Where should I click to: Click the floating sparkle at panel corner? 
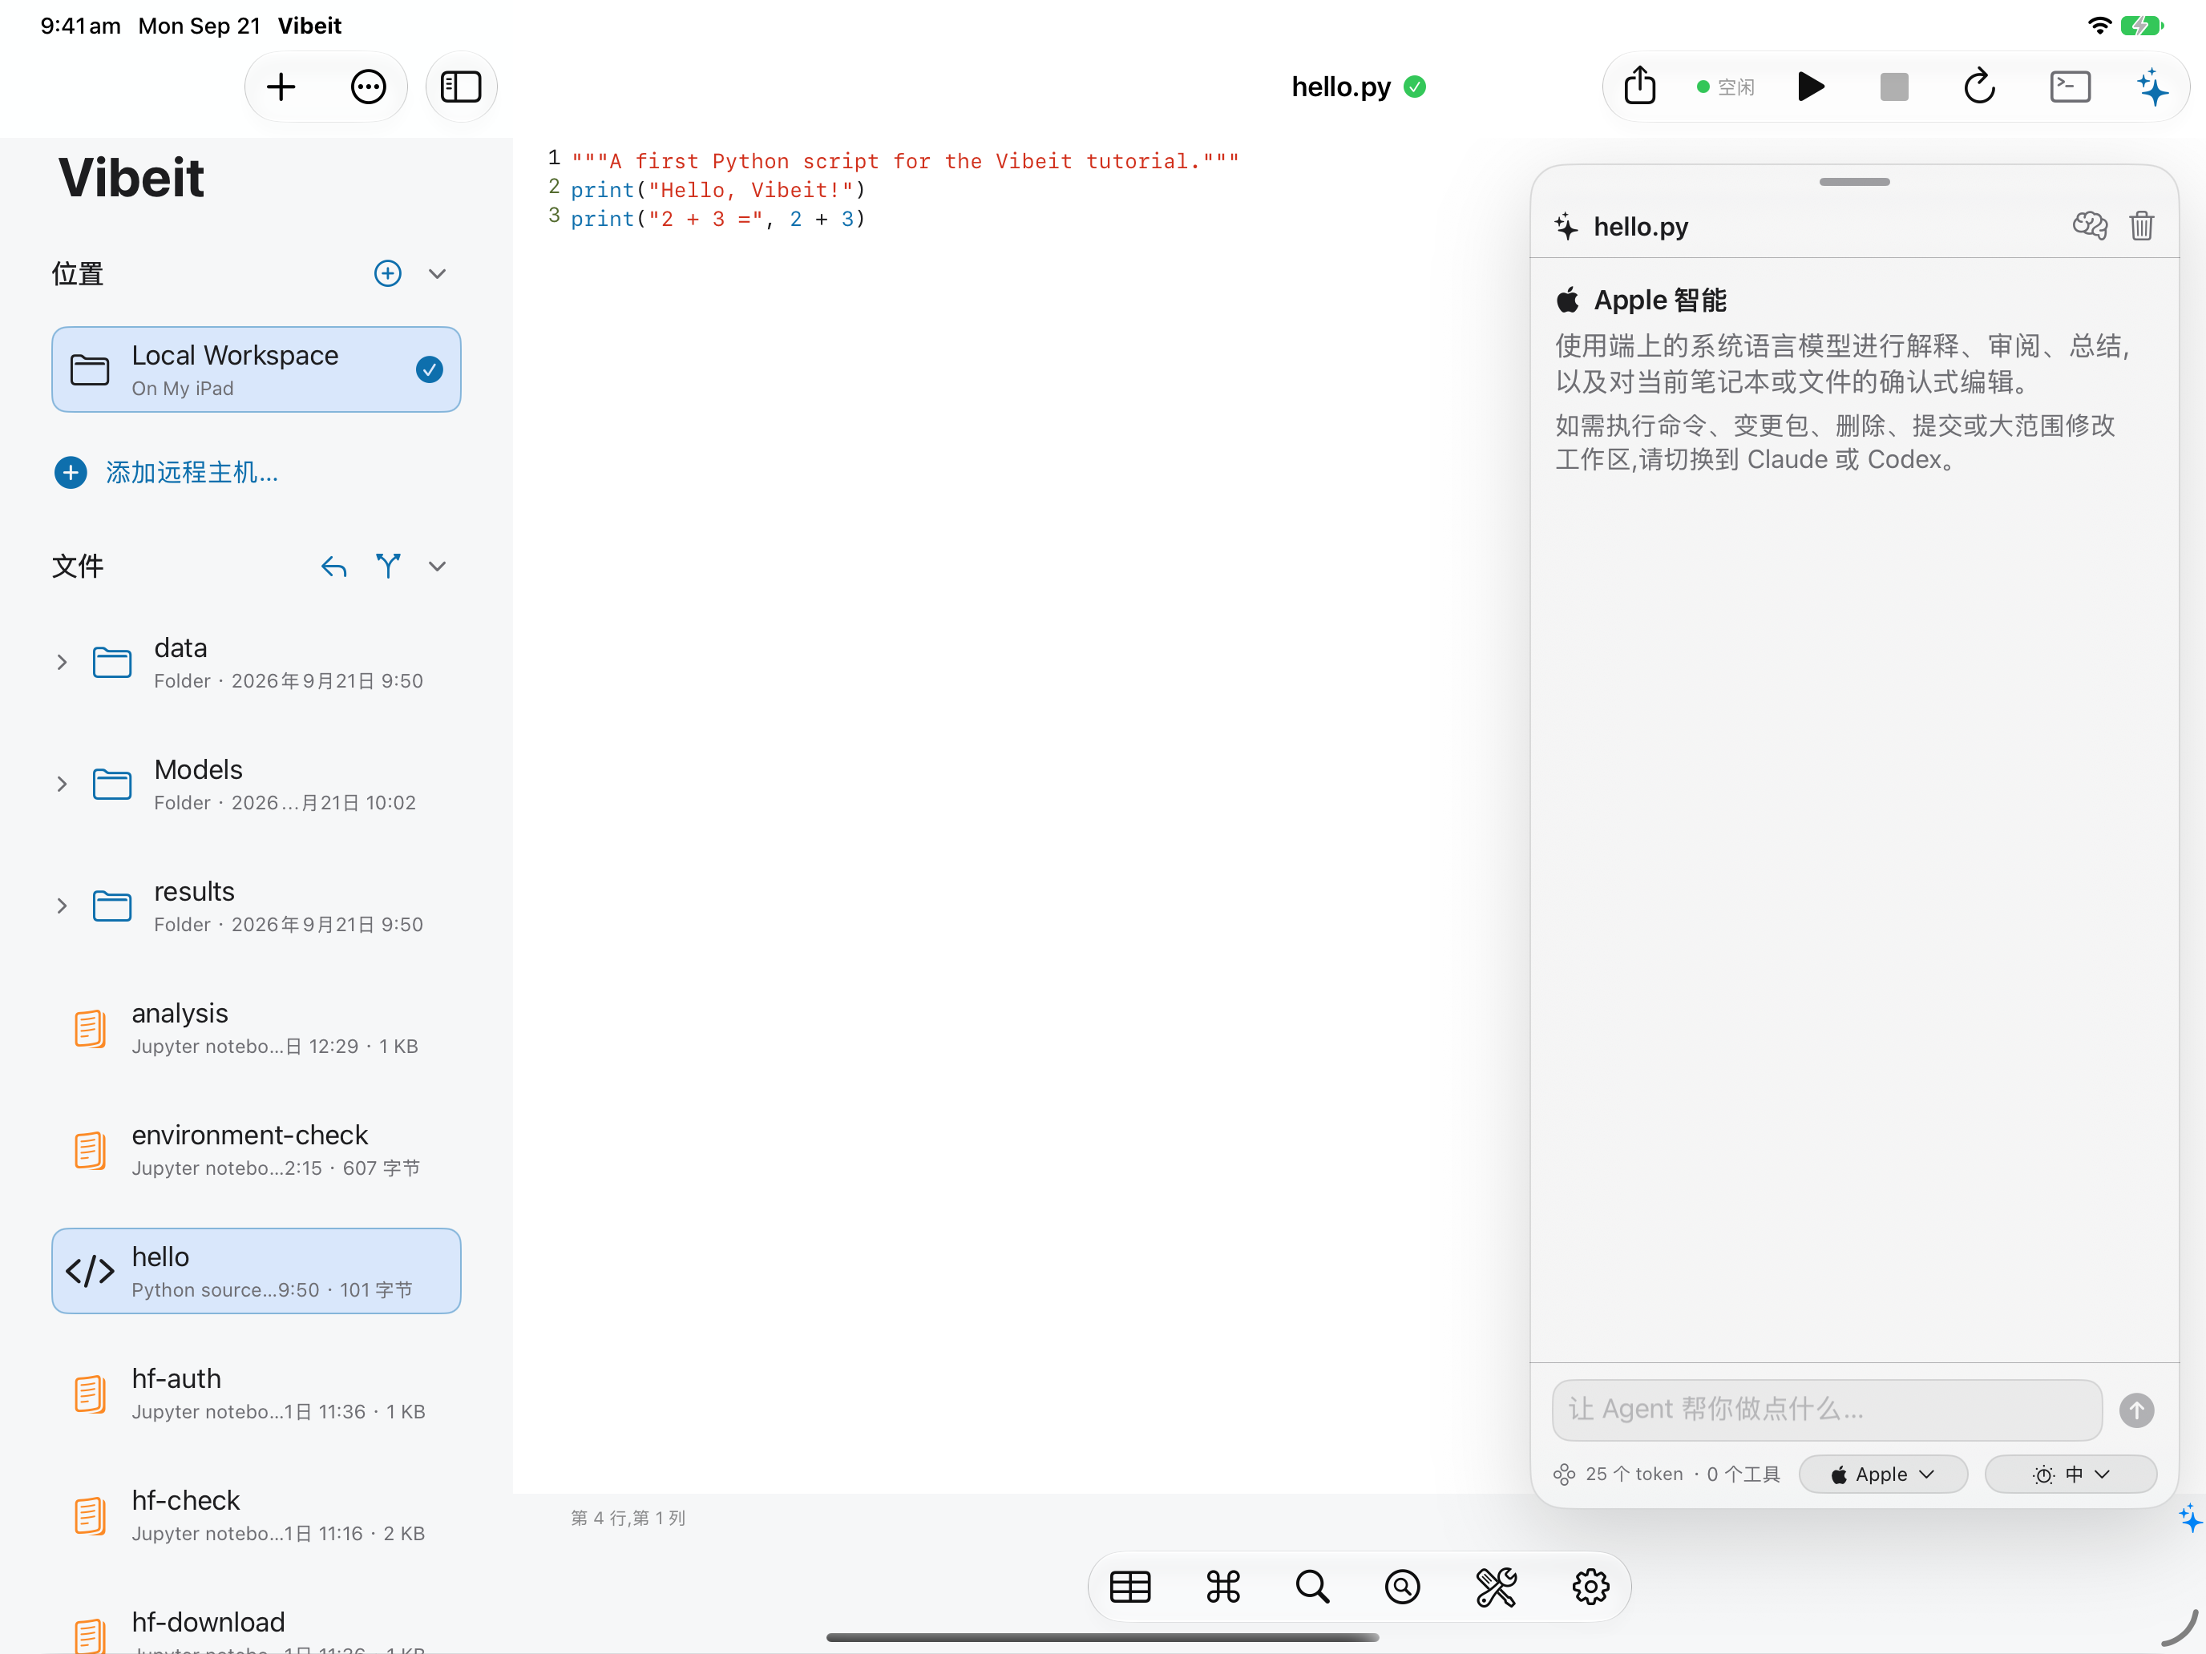click(x=2190, y=1519)
